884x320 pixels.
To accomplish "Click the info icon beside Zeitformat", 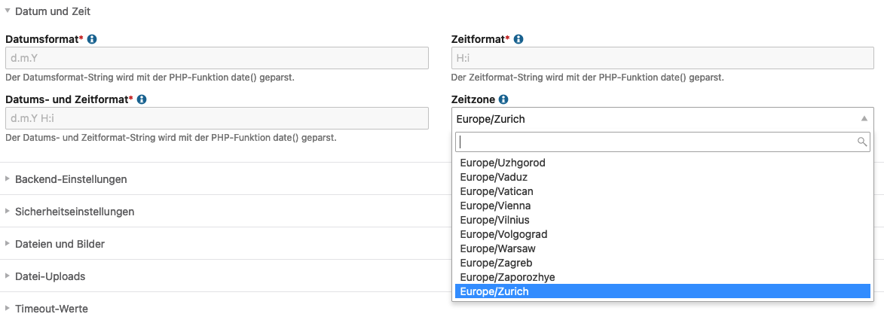I will 518,39.
